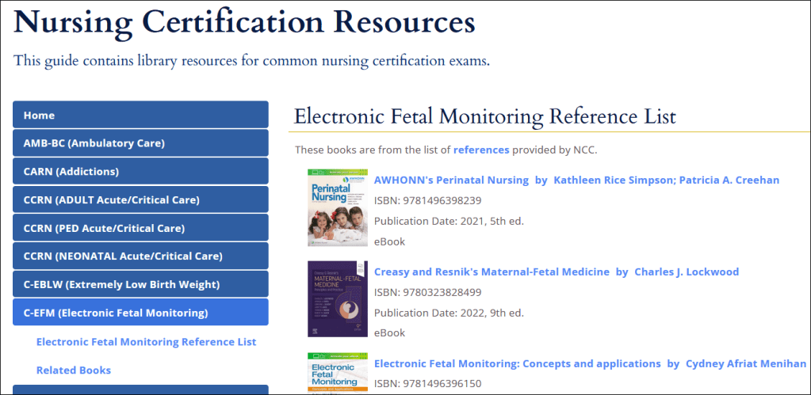Open the AMB-BC (Ambulatory Care) tab
Image resolution: width=811 pixels, height=395 pixels.
pos(140,143)
